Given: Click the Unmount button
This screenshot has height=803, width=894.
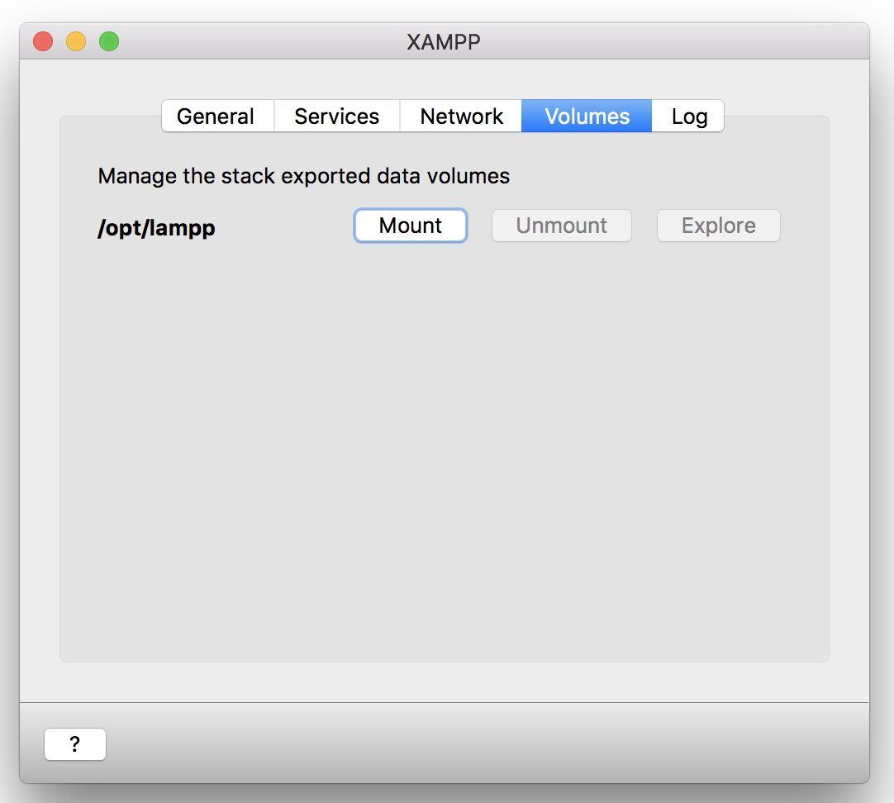Looking at the screenshot, I should 562,226.
